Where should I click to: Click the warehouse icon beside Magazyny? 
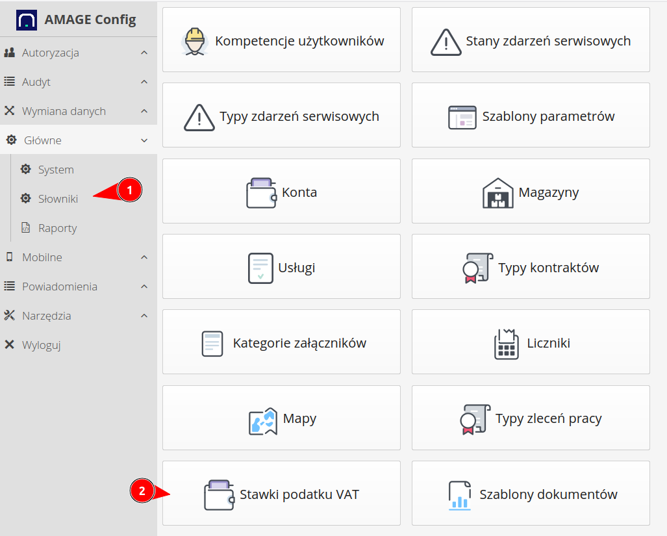click(x=498, y=193)
